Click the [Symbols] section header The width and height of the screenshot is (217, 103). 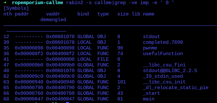pos(16,8)
